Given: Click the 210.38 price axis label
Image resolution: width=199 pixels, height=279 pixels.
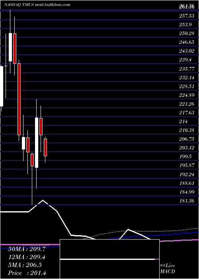Looking at the screenshot, I should (187, 130).
